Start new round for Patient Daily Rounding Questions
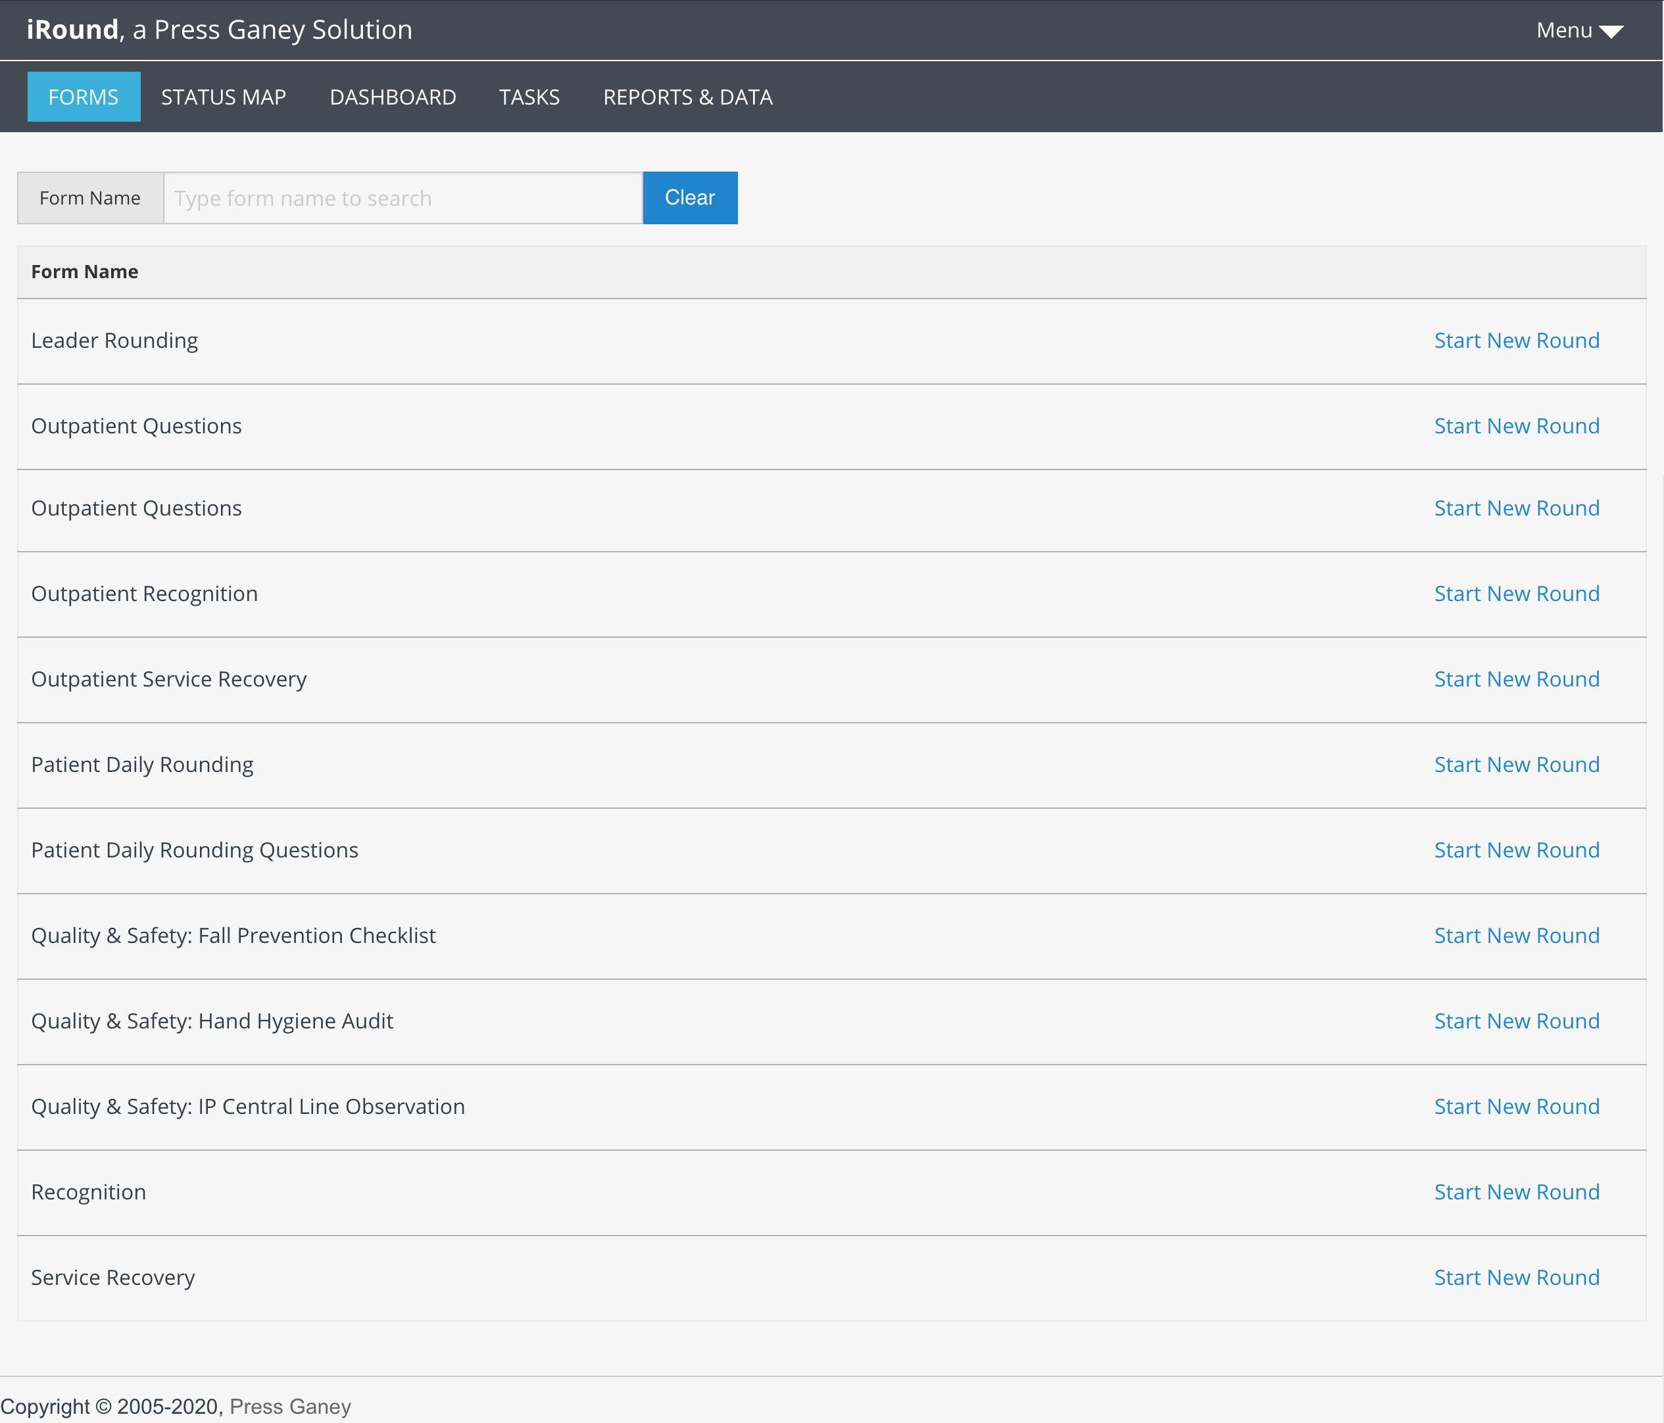Screen dimensions: 1664x1423 tap(1516, 850)
